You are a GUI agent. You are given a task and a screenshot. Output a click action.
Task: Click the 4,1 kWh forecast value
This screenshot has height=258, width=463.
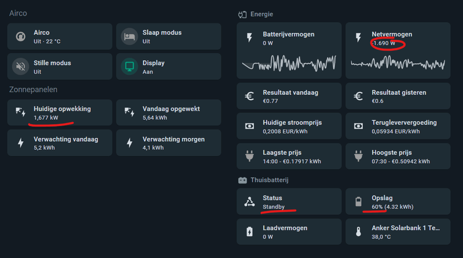(153, 148)
